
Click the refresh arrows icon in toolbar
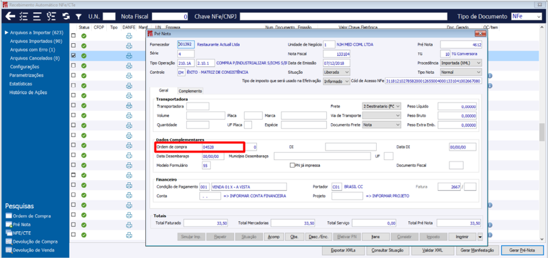pos(66,16)
